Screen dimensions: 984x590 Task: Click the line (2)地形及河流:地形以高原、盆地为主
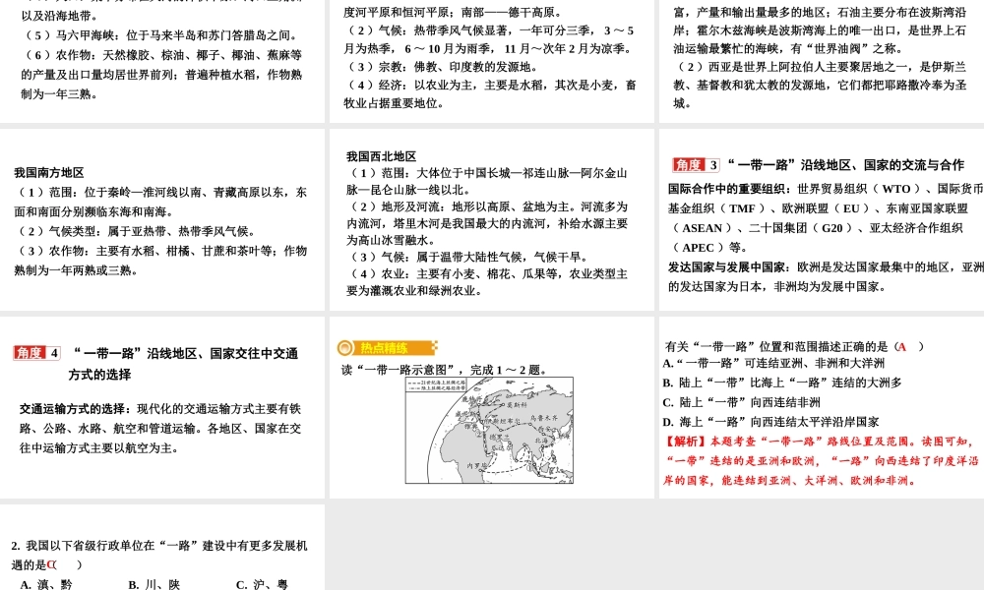click(486, 206)
